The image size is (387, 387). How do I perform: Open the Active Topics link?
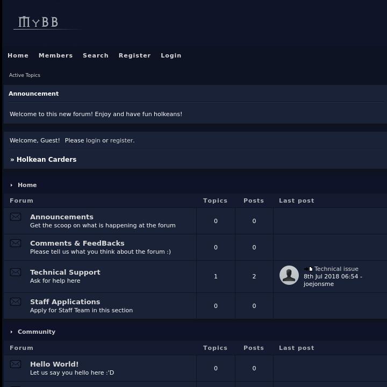pyautogui.click(x=25, y=75)
